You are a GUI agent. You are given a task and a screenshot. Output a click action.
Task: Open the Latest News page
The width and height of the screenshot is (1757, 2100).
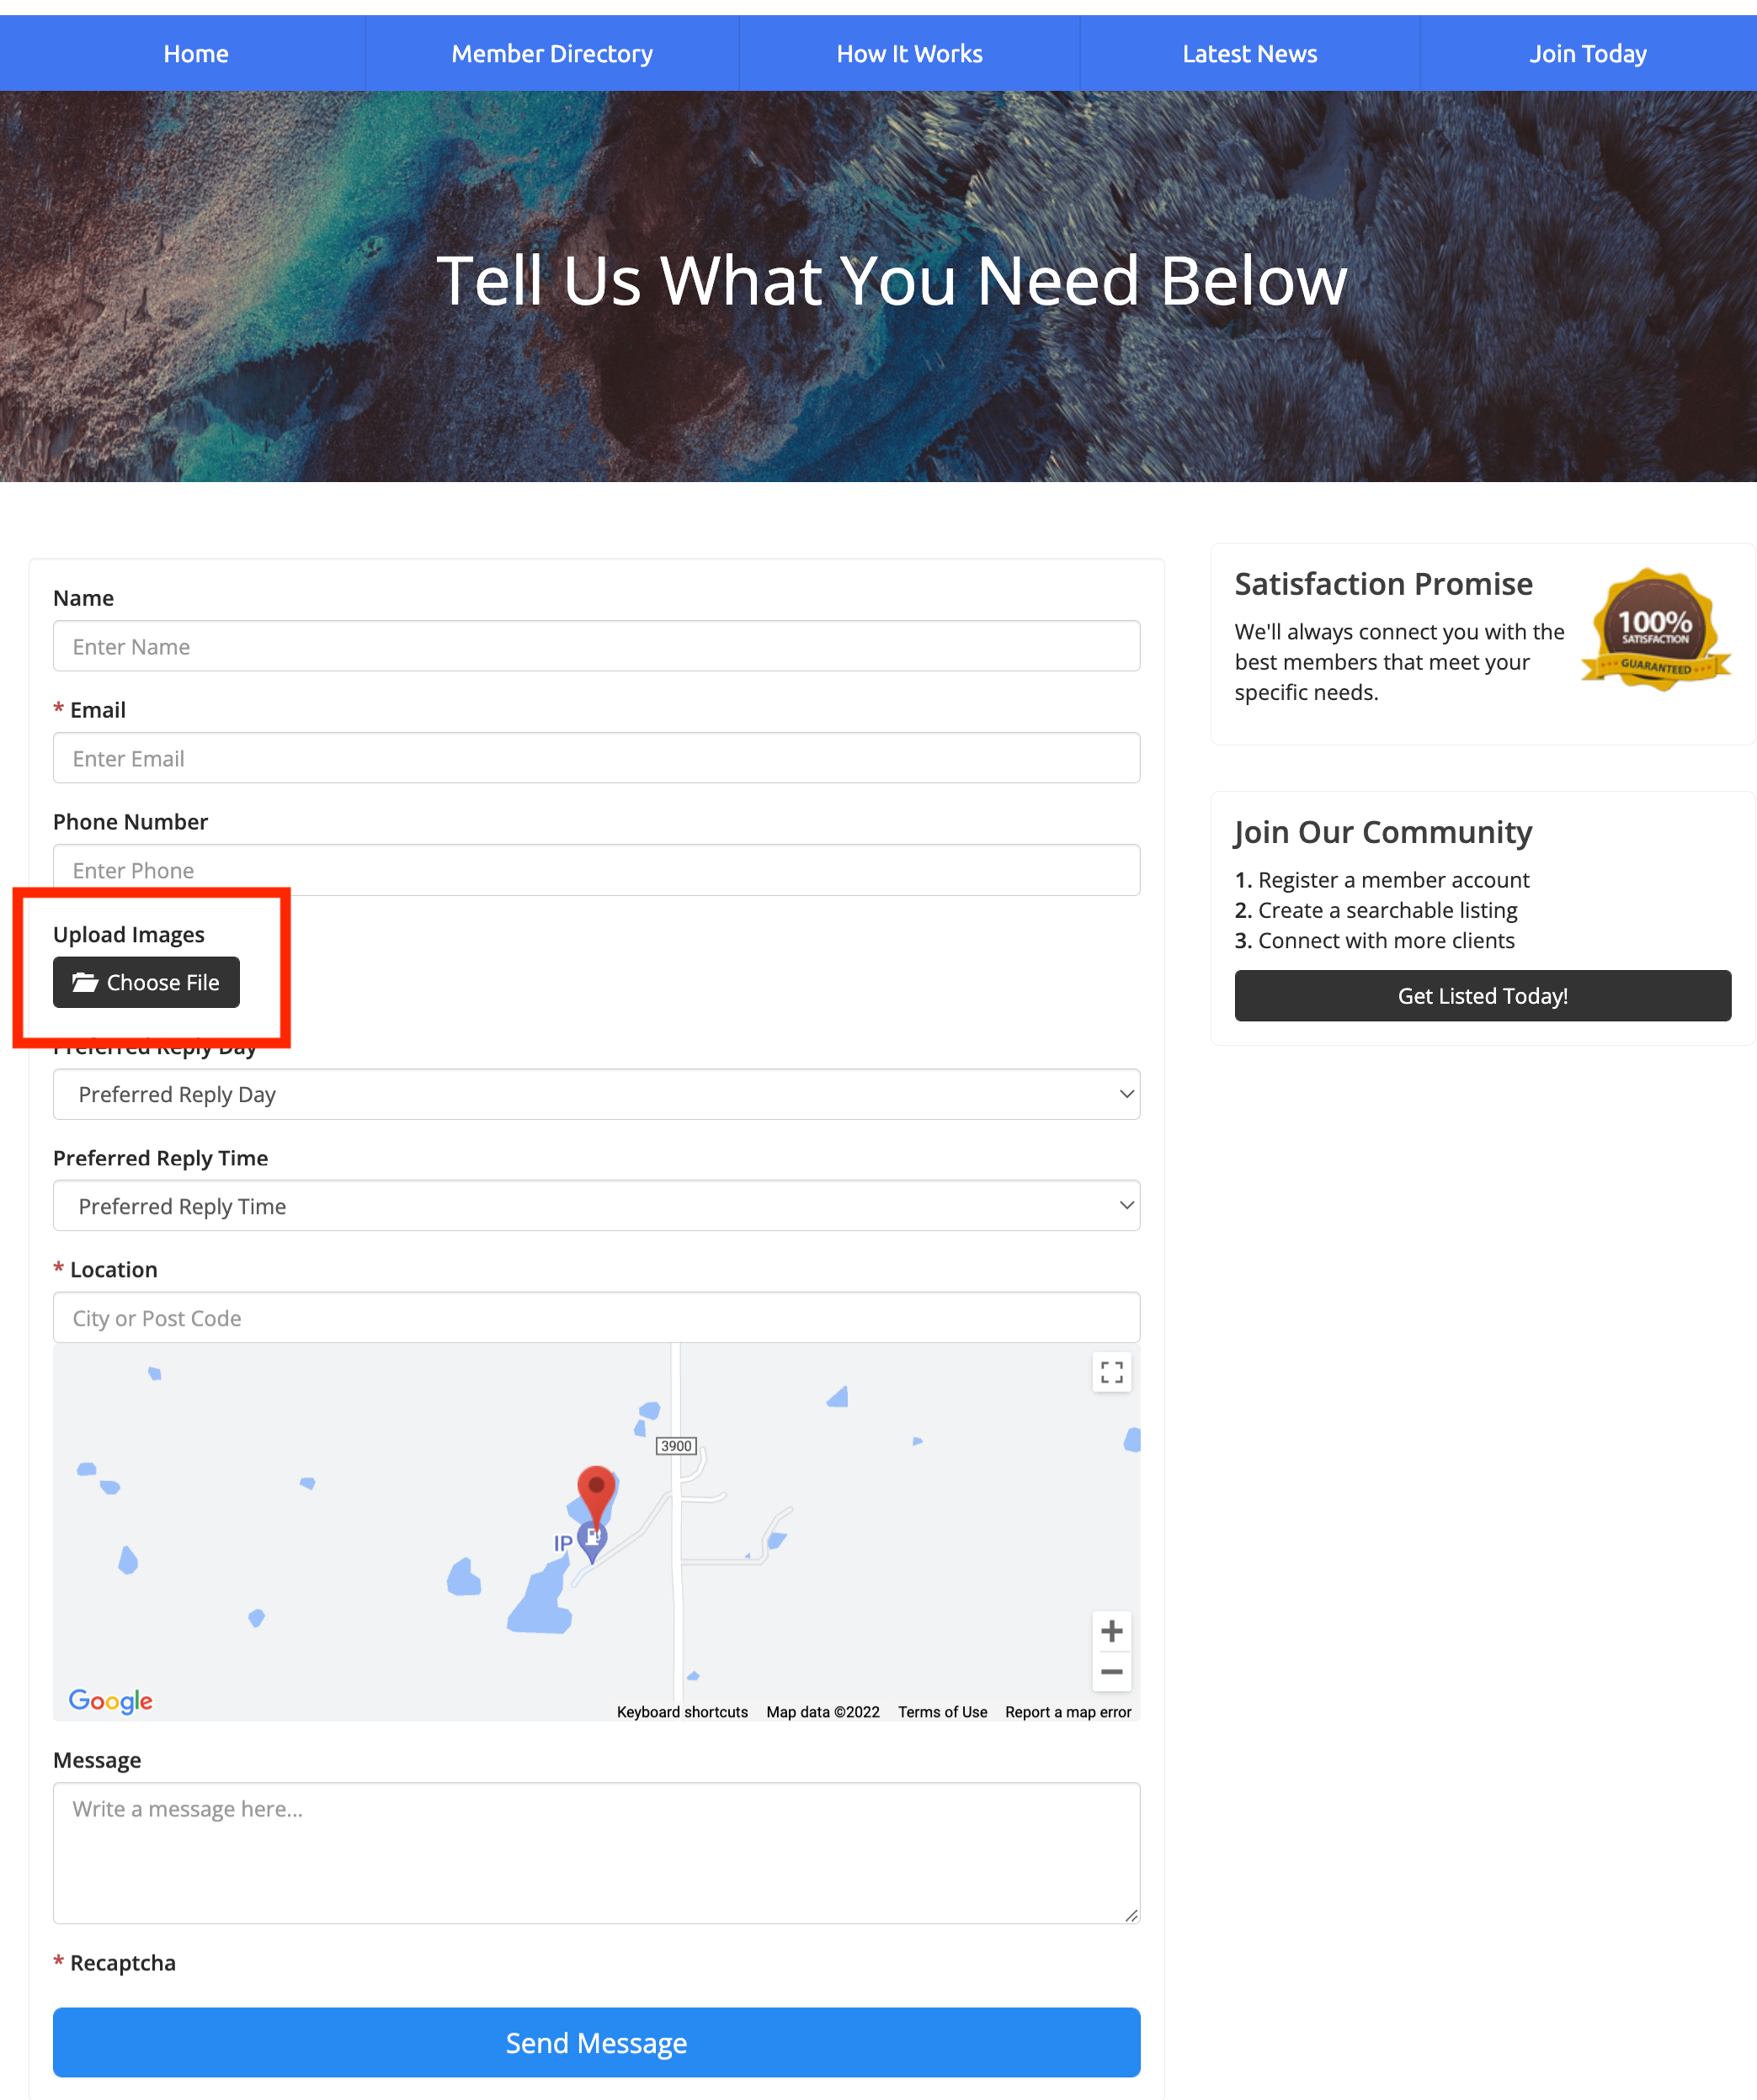(1249, 54)
